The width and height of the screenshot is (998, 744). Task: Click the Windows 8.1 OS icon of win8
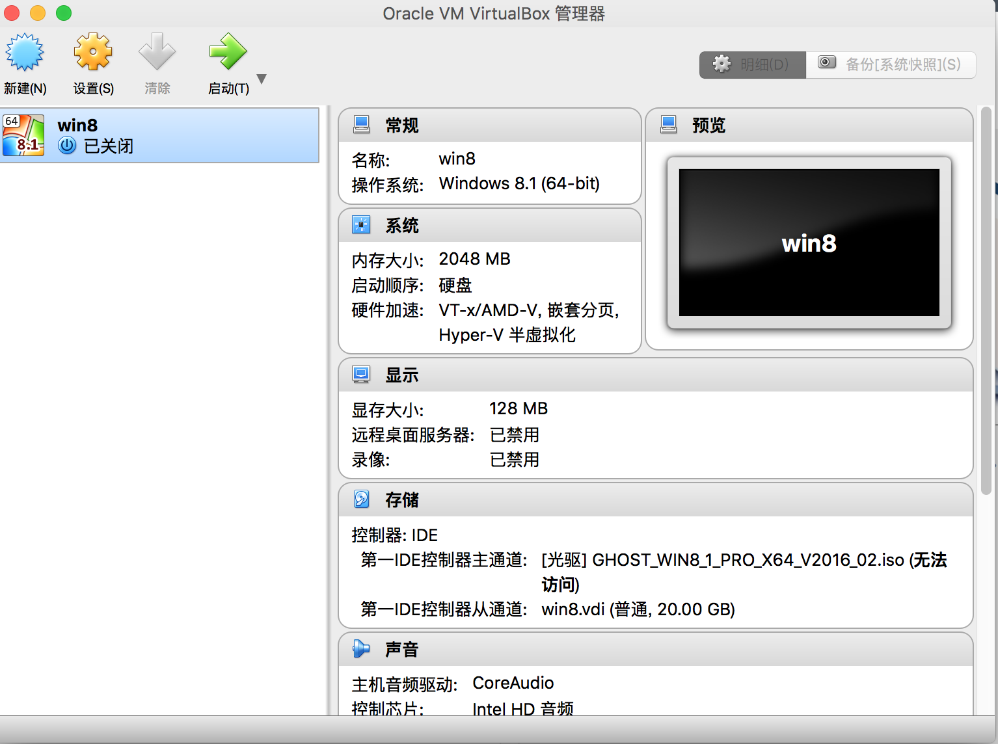pyautogui.click(x=23, y=135)
